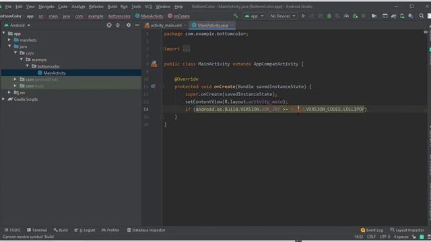
Task: Click the bottomcolor breadcrumb in navigation bar
Action: click(119, 16)
